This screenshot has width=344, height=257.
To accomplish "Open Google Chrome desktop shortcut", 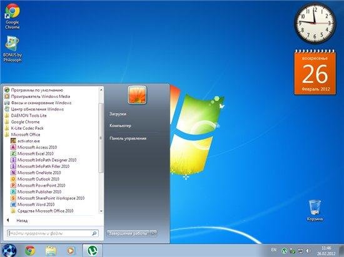I will pos(13,16).
